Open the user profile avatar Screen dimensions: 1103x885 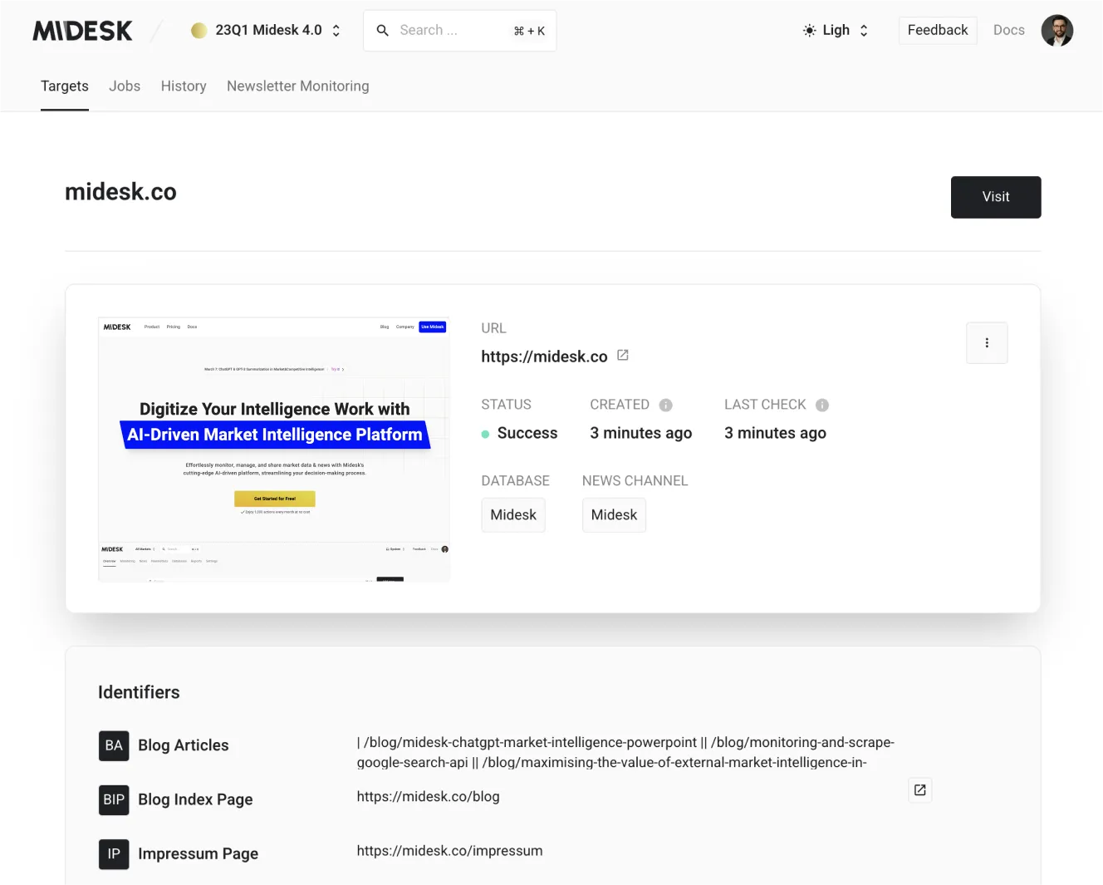[1057, 31]
